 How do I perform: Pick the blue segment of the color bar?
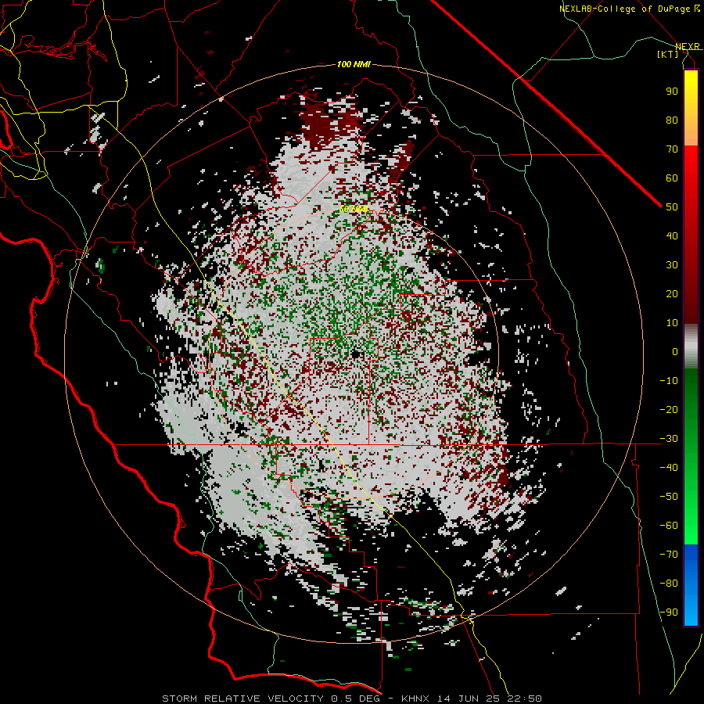691,584
